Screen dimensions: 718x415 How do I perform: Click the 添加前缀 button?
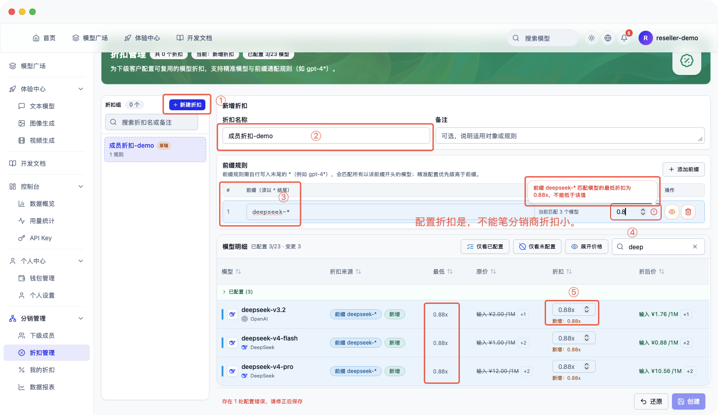pos(684,169)
